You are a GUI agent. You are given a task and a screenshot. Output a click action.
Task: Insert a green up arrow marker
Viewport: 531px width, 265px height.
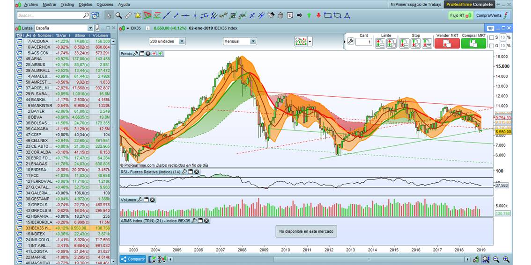[x=309, y=15]
